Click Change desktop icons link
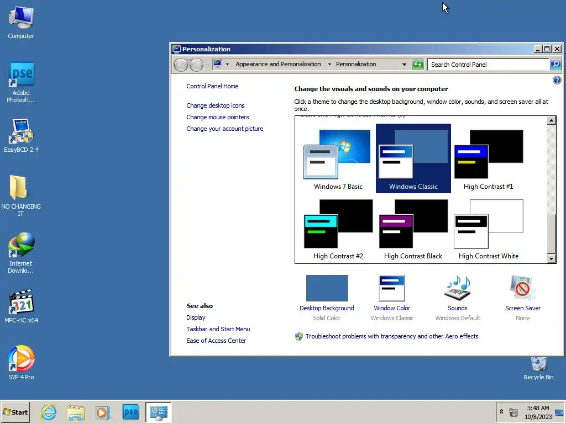This screenshot has height=424, width=566. pyautogui.click(x=216, y=105)
